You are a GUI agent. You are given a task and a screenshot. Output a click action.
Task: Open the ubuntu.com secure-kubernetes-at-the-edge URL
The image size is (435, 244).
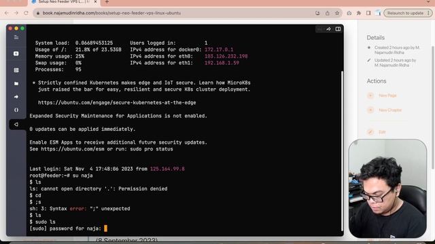point(117,102)
